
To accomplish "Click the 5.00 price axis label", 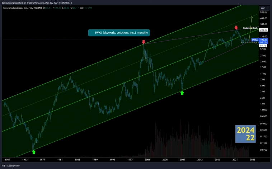I will 262,86.
